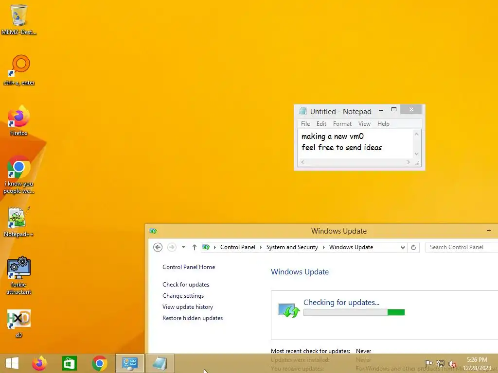The image size is (498, 373).
Task: Click Check for updates link
Action: click(186, 285)
